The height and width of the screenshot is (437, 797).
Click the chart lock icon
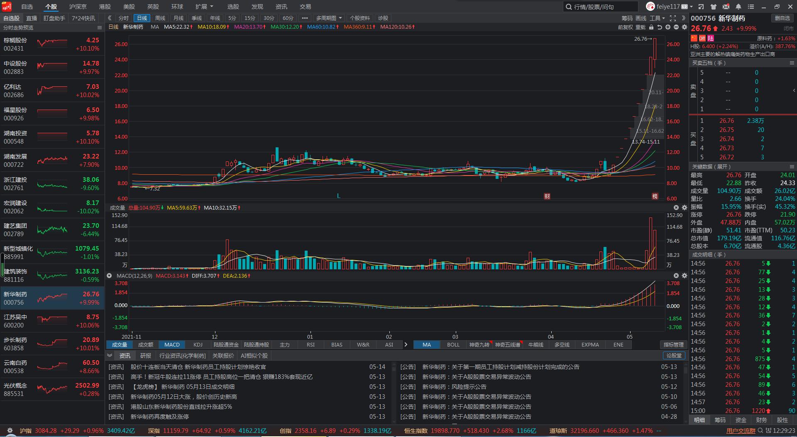(x=651, y=27)
